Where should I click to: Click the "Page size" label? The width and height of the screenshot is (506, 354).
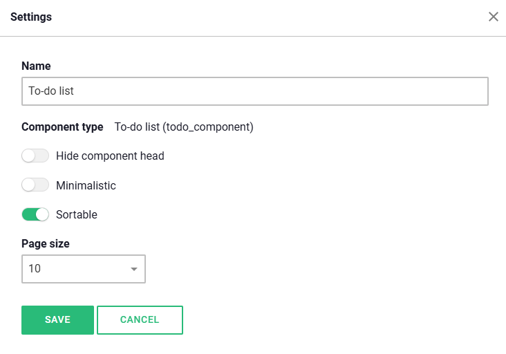tap(46, 243)
